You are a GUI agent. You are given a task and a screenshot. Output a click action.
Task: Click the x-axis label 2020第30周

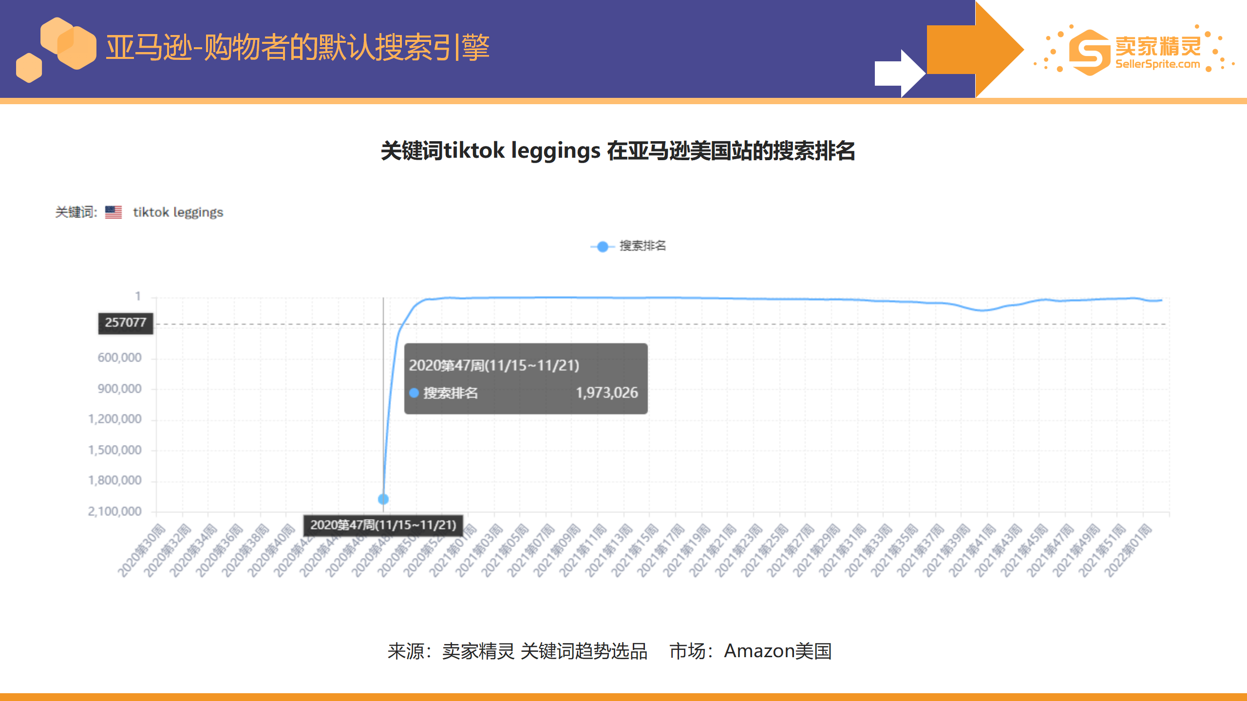point(142,550)
